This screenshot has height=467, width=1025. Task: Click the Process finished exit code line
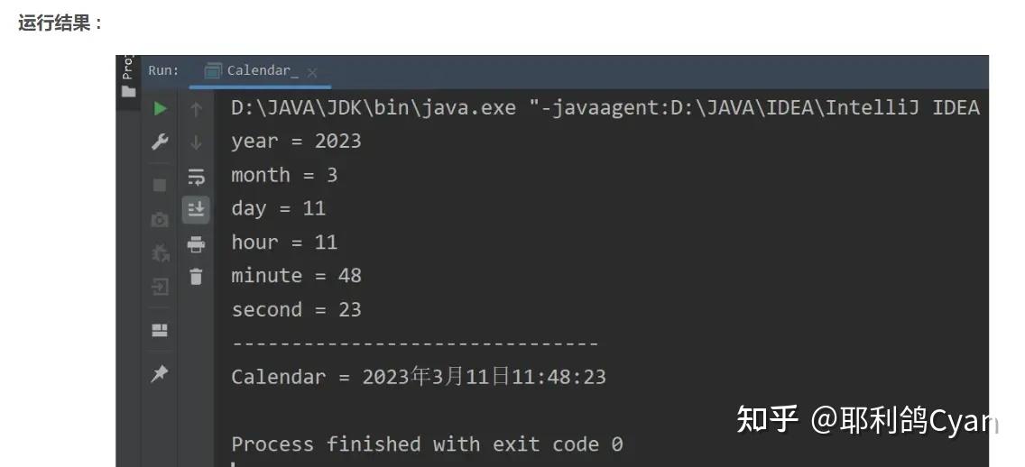click(427, 444)
